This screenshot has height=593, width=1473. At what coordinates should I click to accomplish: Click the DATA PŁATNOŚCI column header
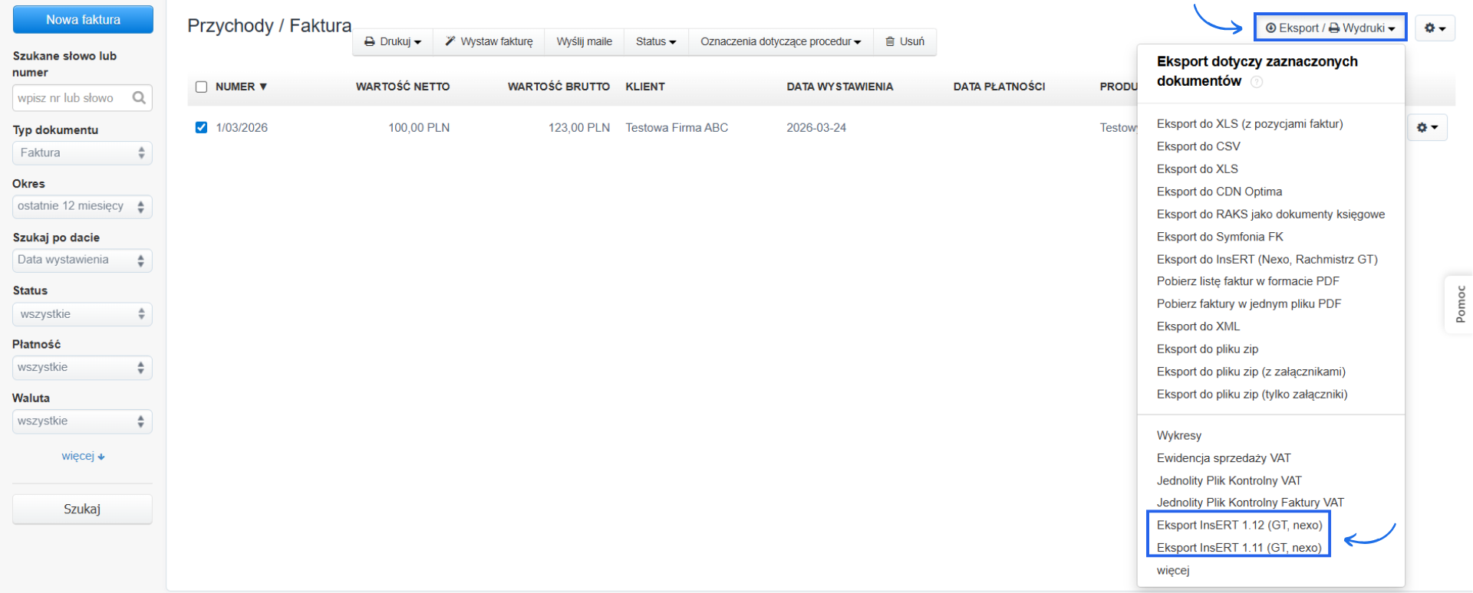tap(999, 87)
